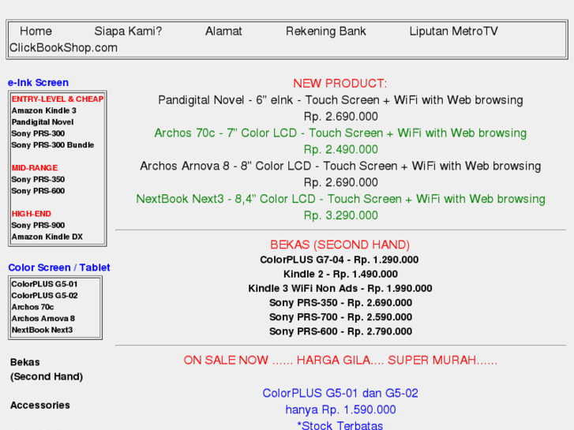Screen dimensions: 574x430
Task: Open NextBook Next3 sidebar link
Action: point(42,330)
